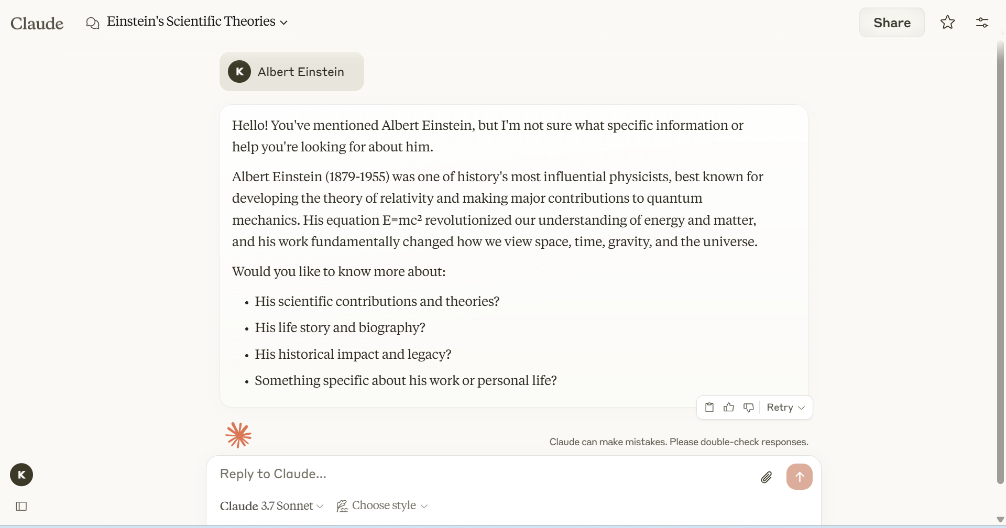Image resolution: width=1006 pixels, height=528 pixels.
Task: Give the response a thumbs up
Action: [x=729, y=408]
